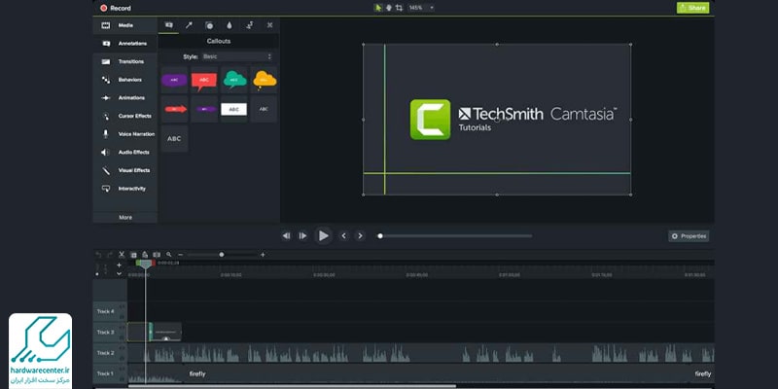The height and width of the screenshot is (389, 778).
Task: Switch to the Callouts annotation tab icon
Action: click(168, 25)
